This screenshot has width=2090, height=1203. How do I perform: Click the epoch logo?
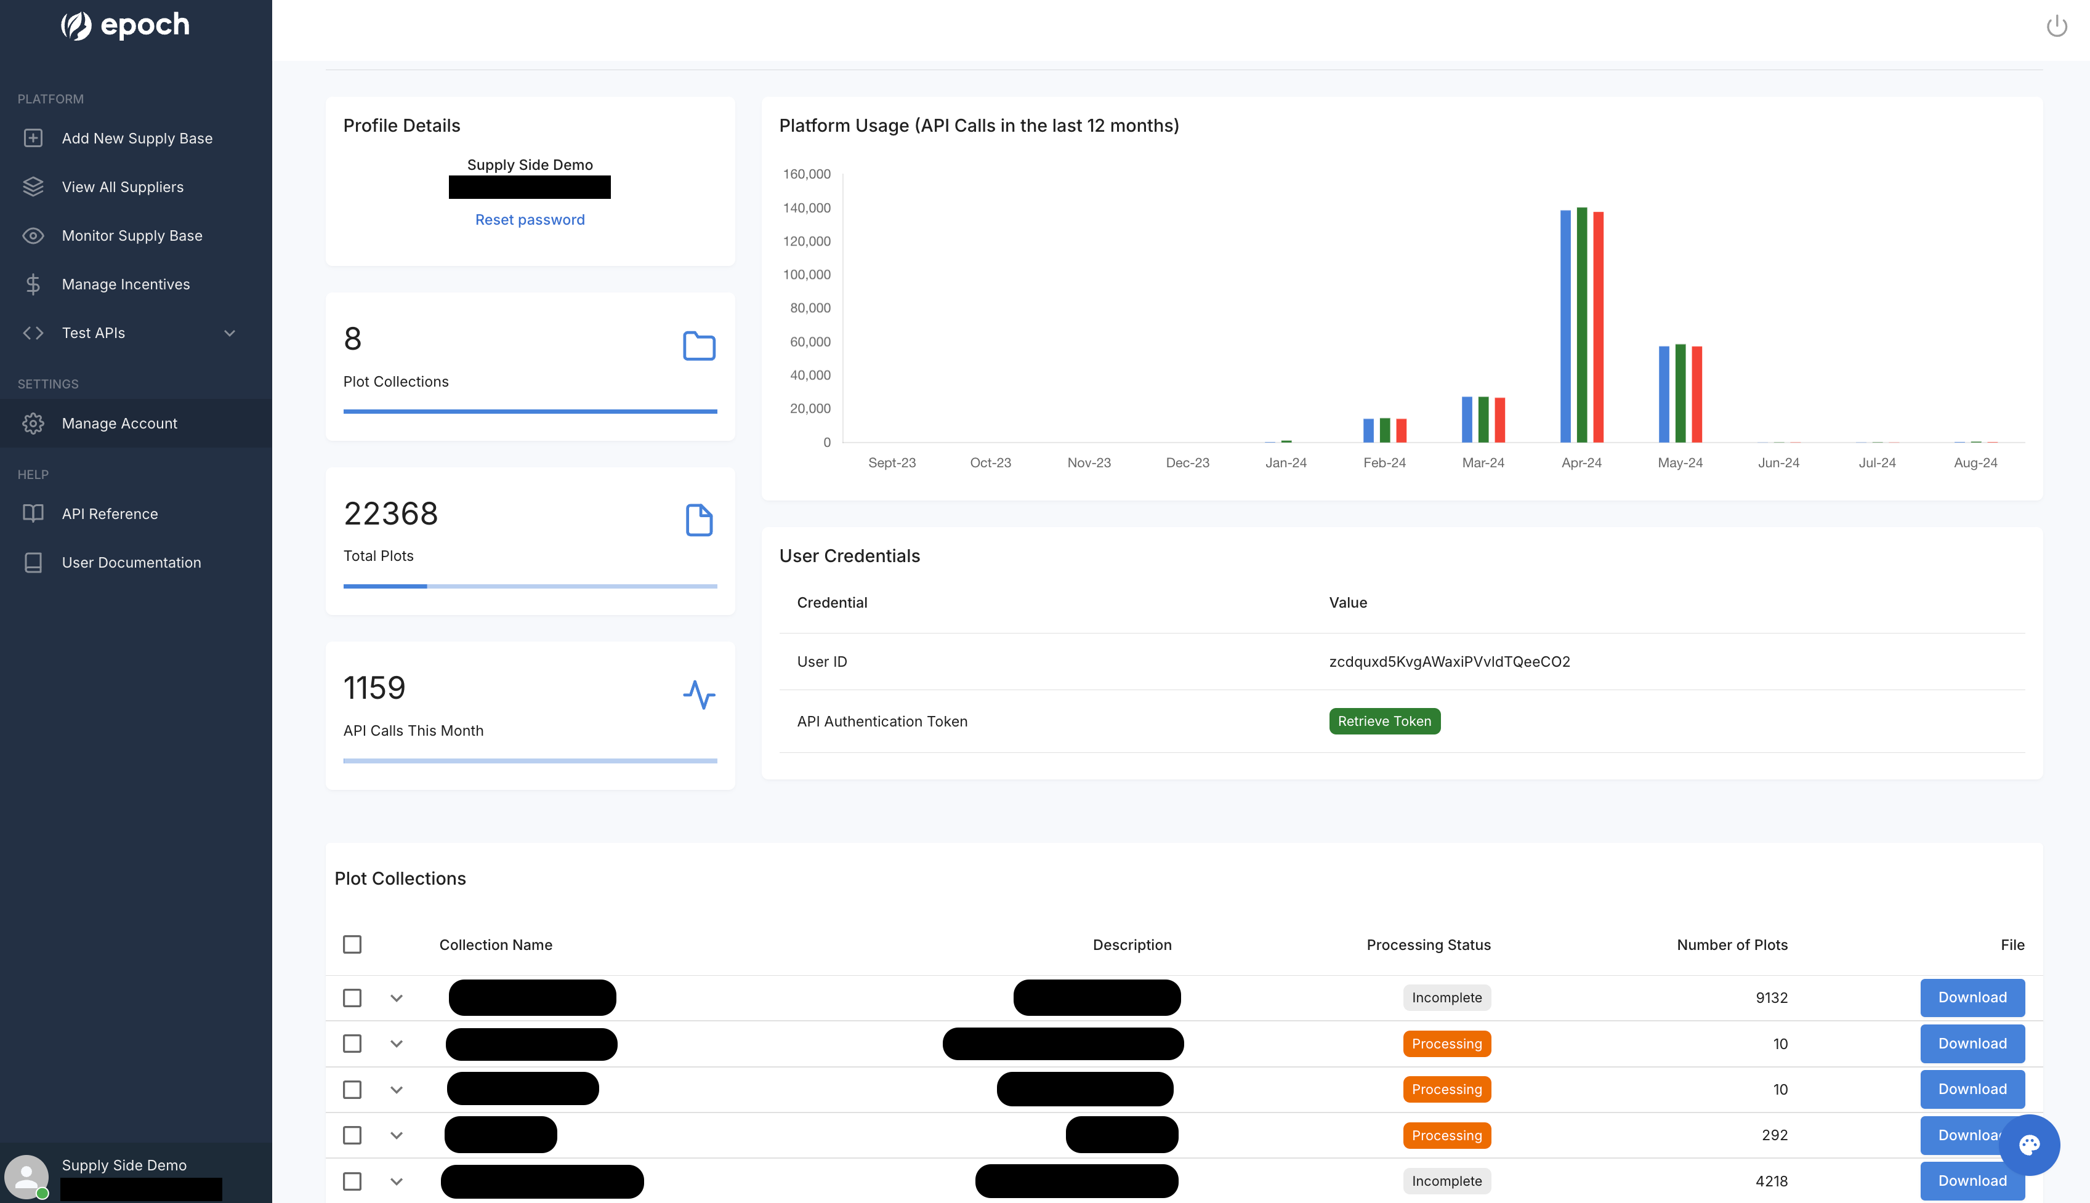coord(126,25)
